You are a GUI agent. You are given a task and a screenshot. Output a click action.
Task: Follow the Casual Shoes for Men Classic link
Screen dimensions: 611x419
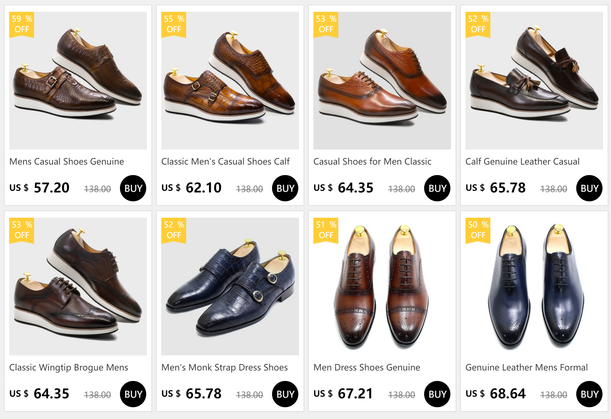[372, 162]
